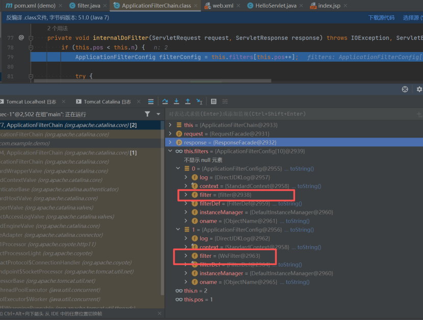Image resolution: width=423 pixels, height=320 pixels.
Task: Collapse filters element 0 node
Action: pyautogui.click(x=178, y=168)
